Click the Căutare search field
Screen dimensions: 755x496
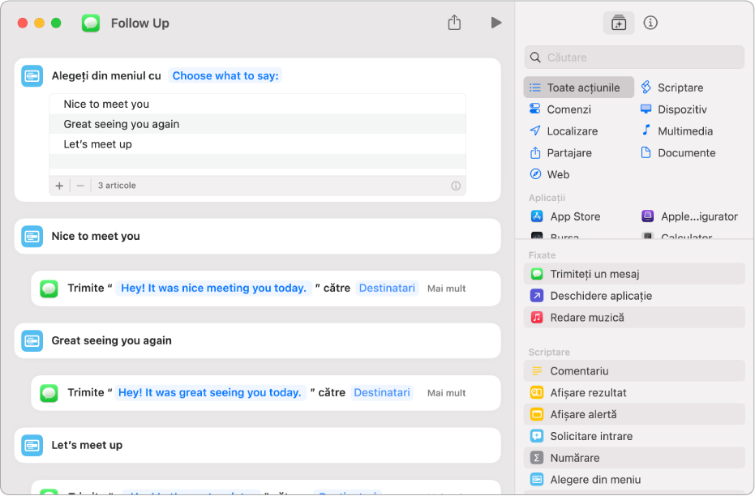click(x=633, y=58)
